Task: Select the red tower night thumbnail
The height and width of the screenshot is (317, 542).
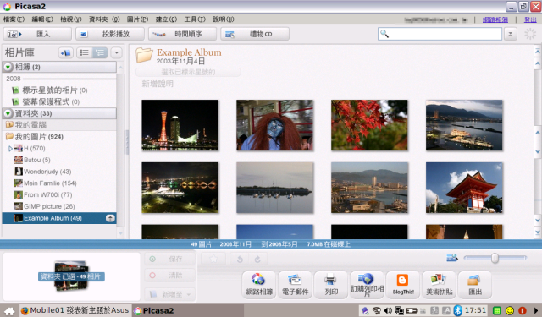Action: [180, 125]
